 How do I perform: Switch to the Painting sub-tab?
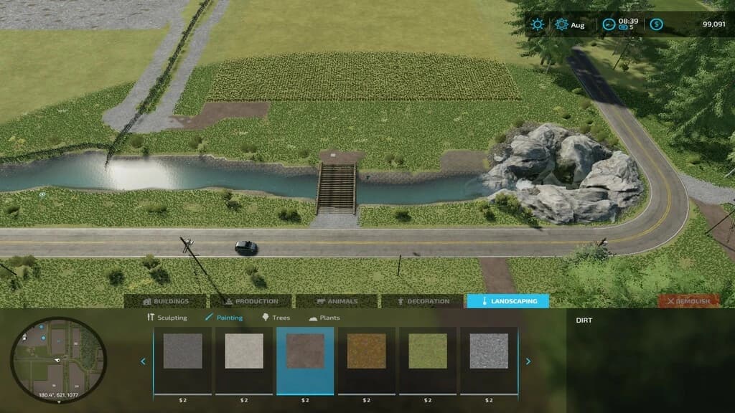coord(224,318)
